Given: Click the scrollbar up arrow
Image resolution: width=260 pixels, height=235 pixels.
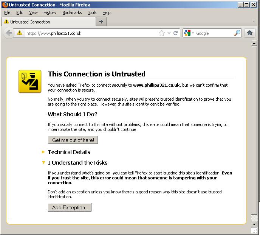Looking at the screenshot, I should point(254,44).
